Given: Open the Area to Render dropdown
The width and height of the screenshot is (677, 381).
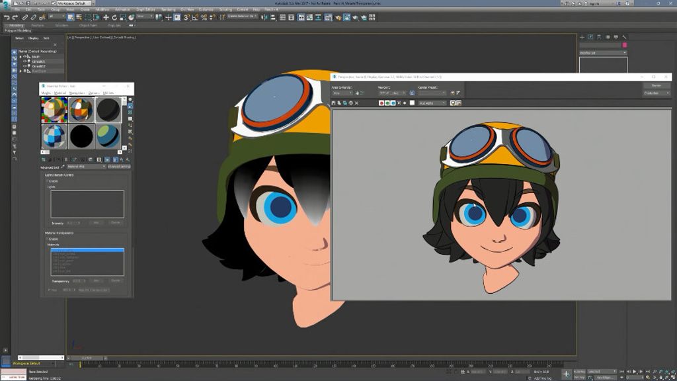Looking at the screenshot, I should [x=341, y=93].
